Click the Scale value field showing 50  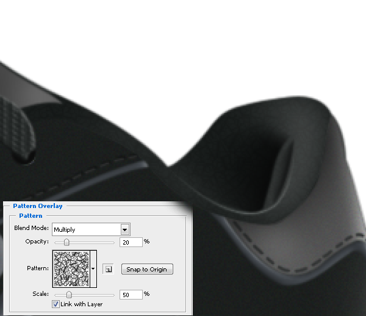tap(131, 295)
